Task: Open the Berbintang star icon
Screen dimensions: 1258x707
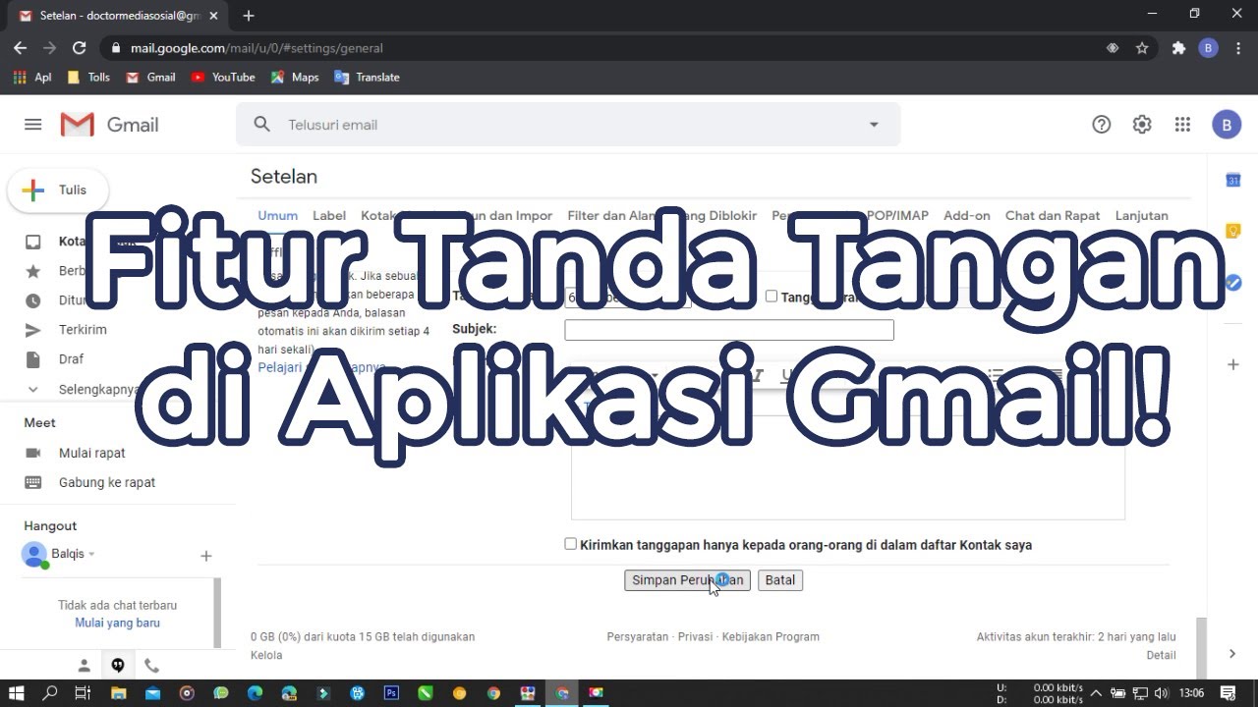Action: pyautogui.click(x=33, y=271)
